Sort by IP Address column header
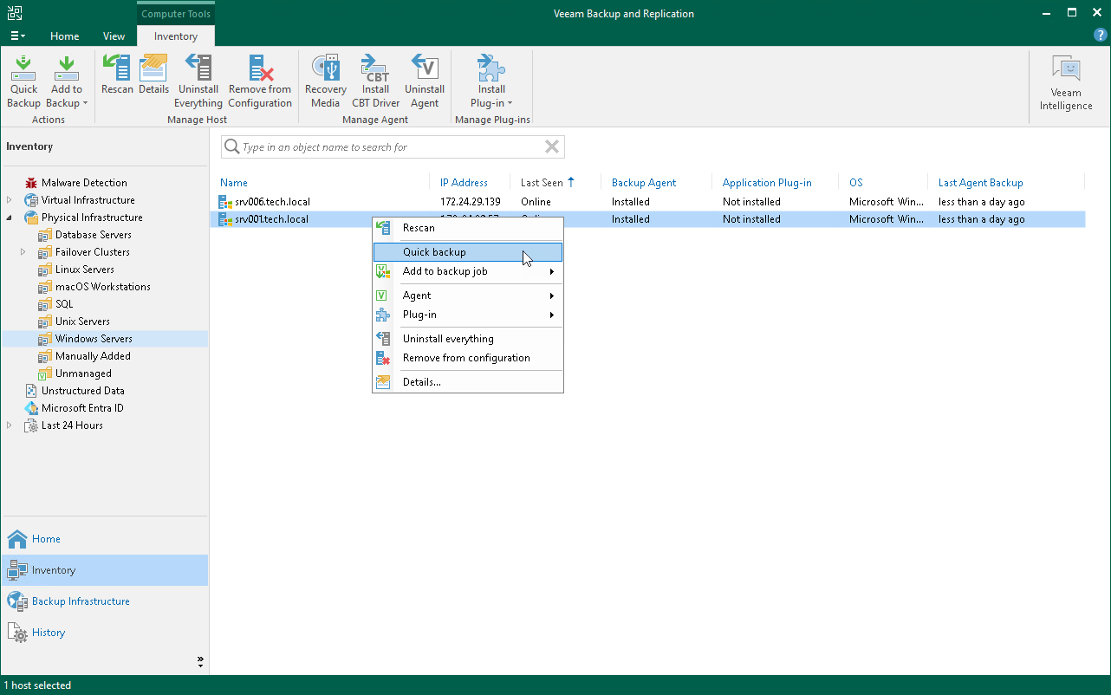Screen dimensions: 1111x695 click(464, 183)
